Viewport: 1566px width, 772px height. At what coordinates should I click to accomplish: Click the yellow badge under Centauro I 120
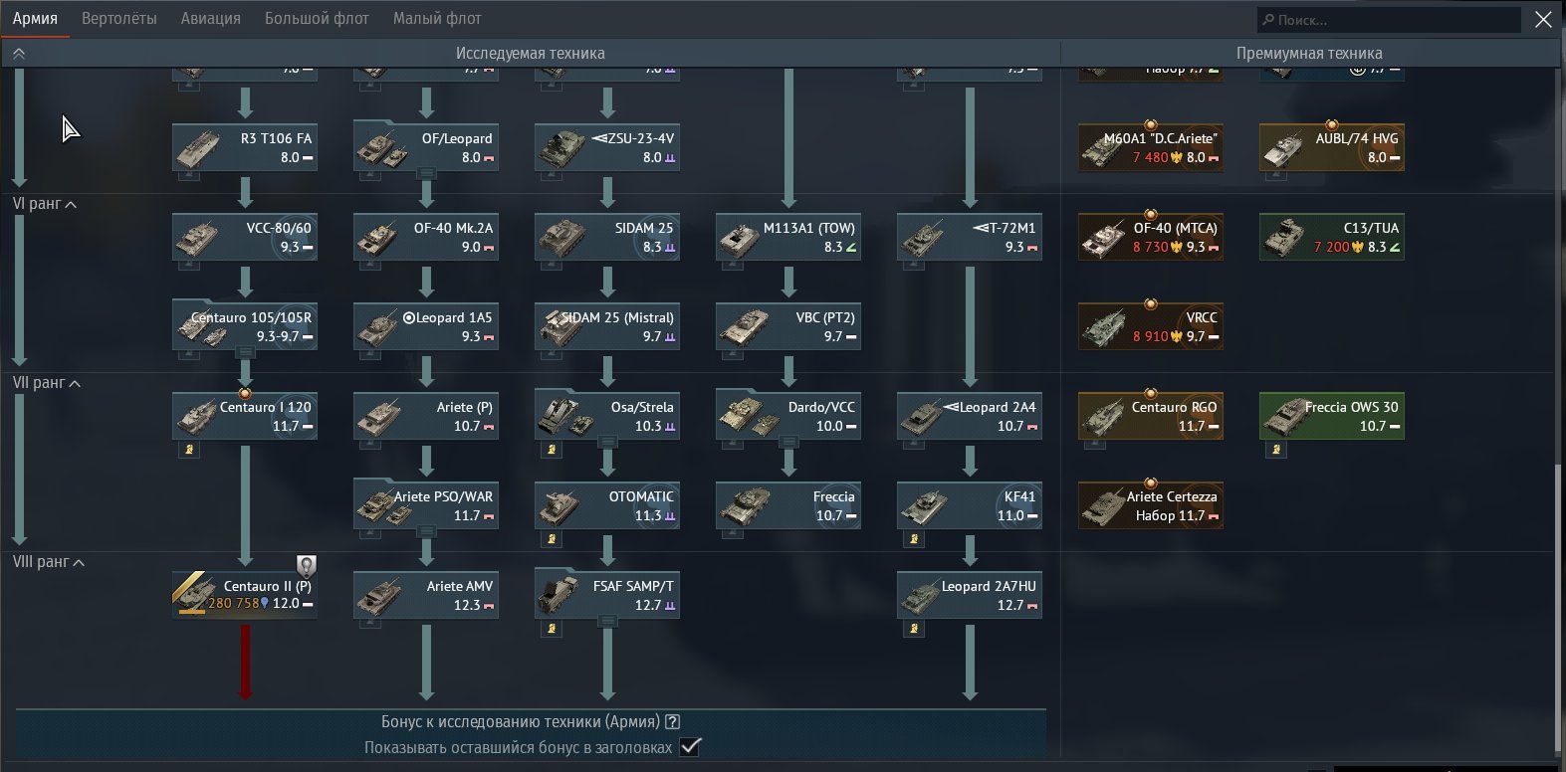point(190,450)
